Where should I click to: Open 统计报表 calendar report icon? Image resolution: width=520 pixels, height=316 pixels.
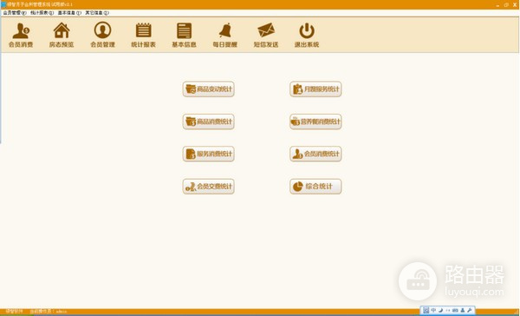pyautogui.click(x=143, y=35)
